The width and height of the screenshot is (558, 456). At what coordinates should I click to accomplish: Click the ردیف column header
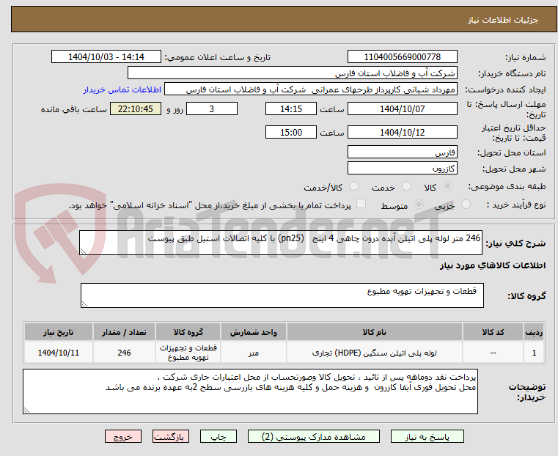pyautogui.click(x=534, y=332)
